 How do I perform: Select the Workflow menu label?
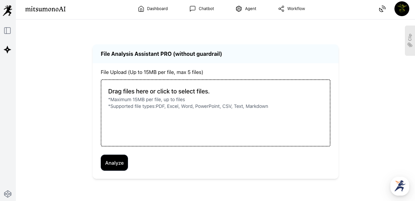296,9
